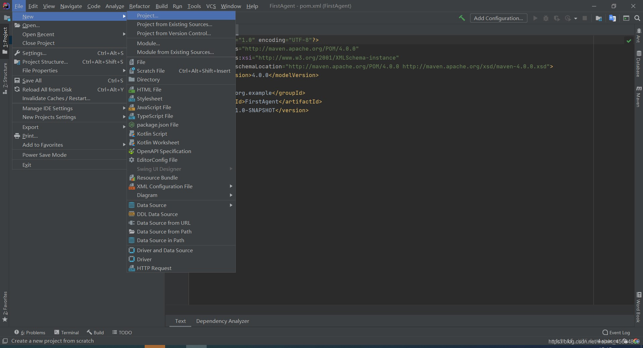This screenshot has width=643, height=348.
Task: Open the Terminal tool window
Action: click(x=66, y=332)
